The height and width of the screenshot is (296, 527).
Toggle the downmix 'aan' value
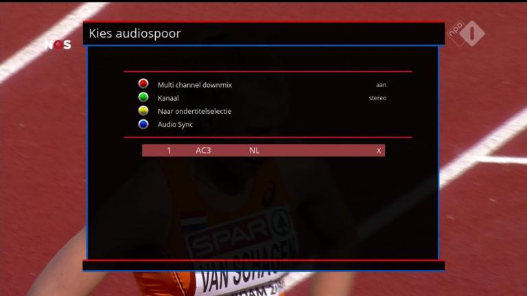coord(381,85)
